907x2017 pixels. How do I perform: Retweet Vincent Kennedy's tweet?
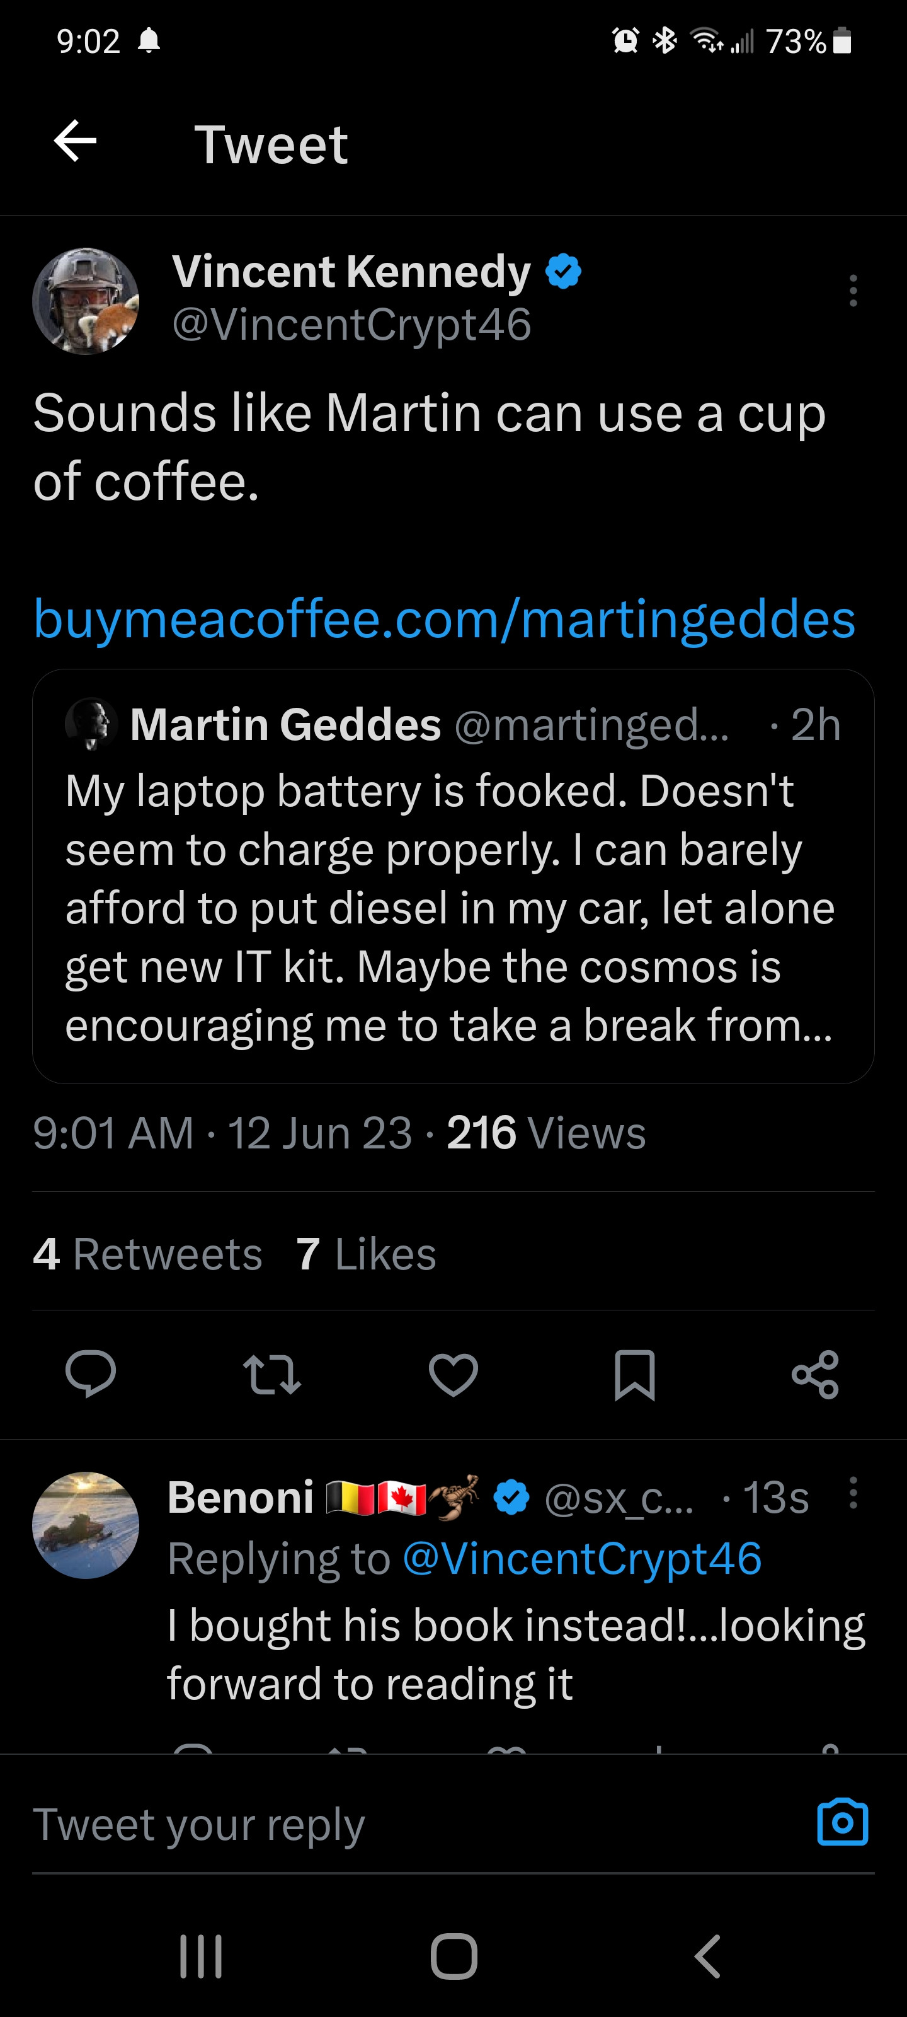271,1374
